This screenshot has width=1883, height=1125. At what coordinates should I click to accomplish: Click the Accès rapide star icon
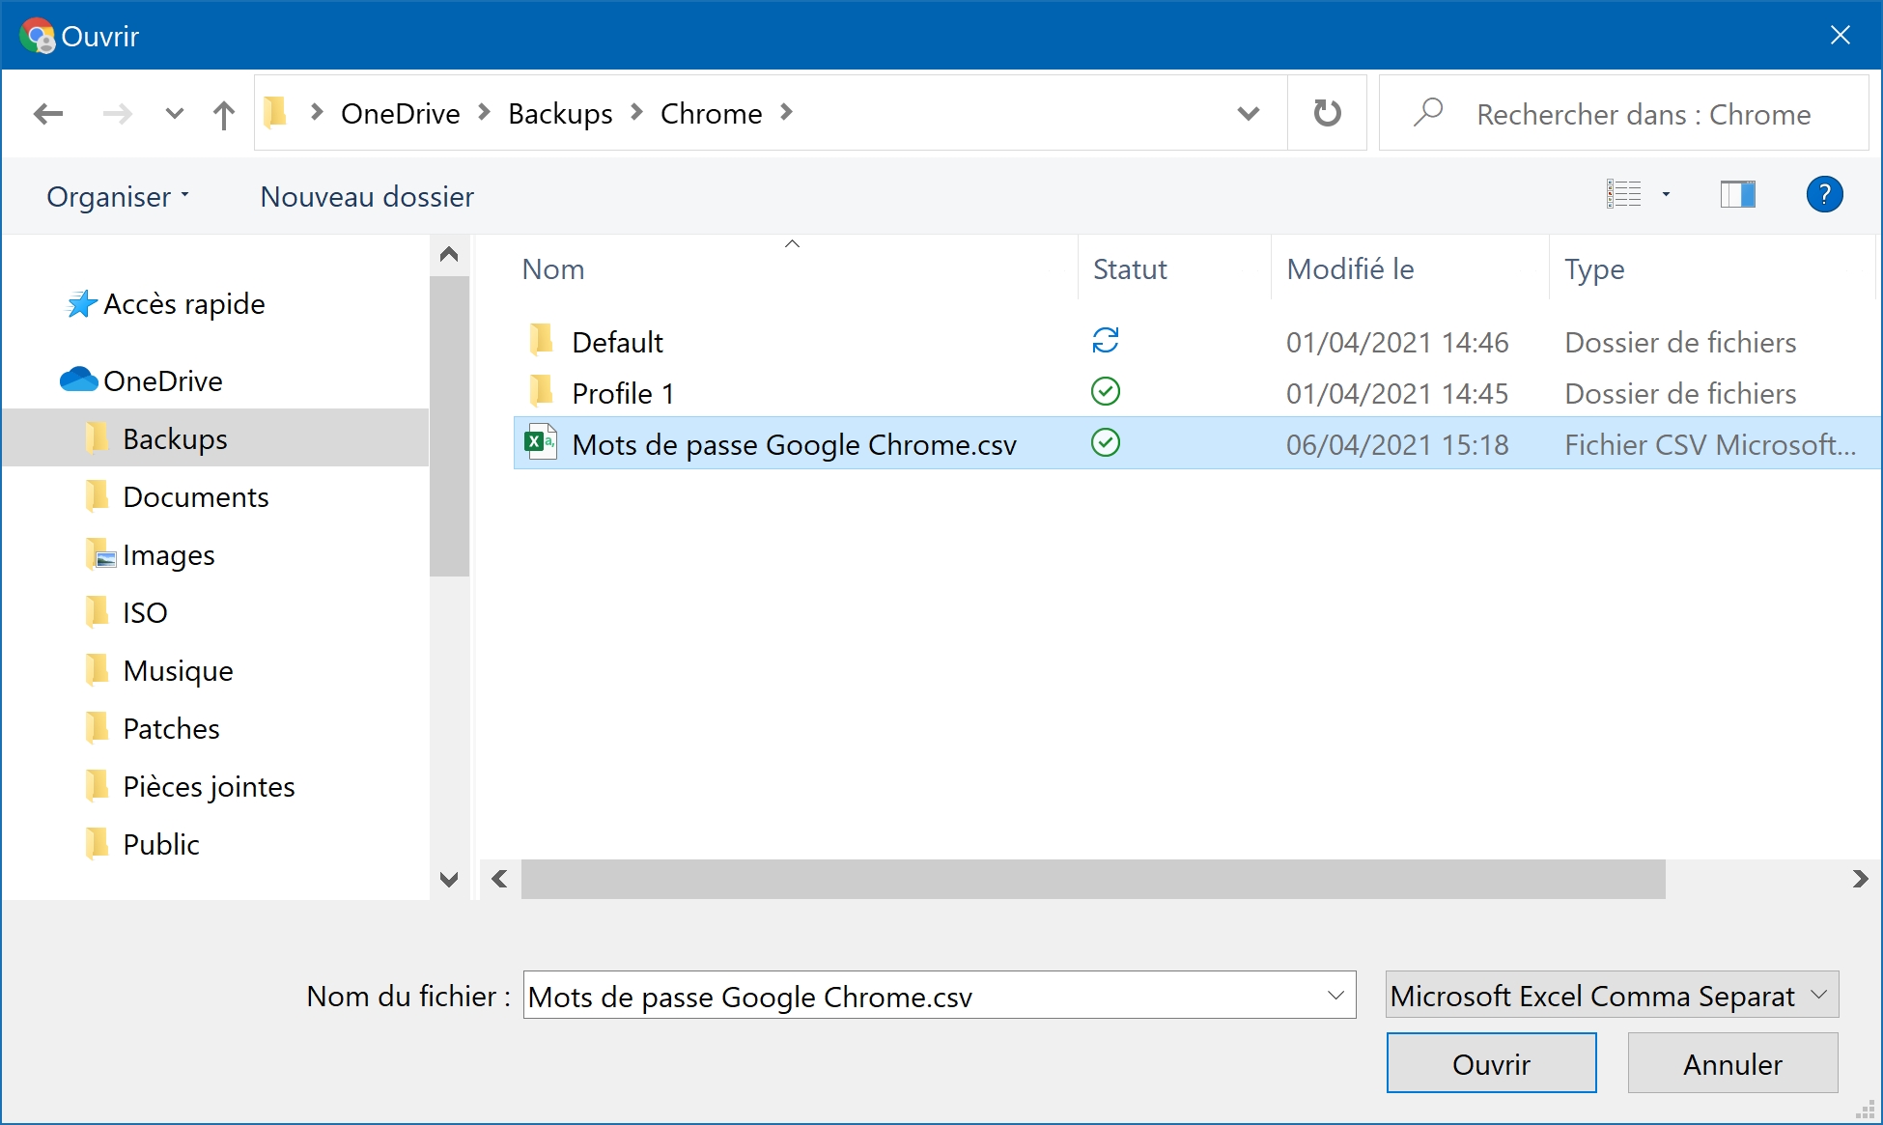pyautogui.click(x=82, y=304)
